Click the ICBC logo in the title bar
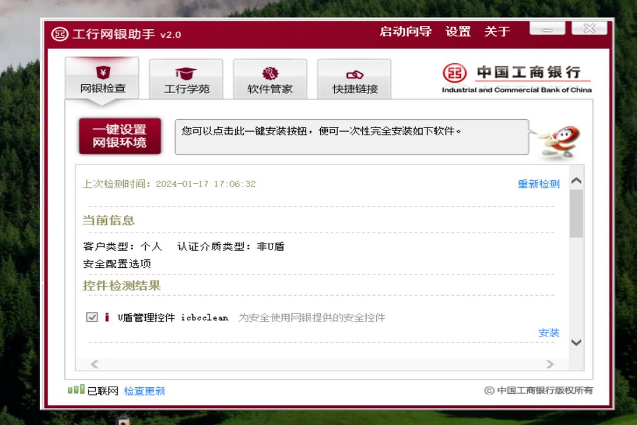Screen dimensions: 637x425 (60, 34)
